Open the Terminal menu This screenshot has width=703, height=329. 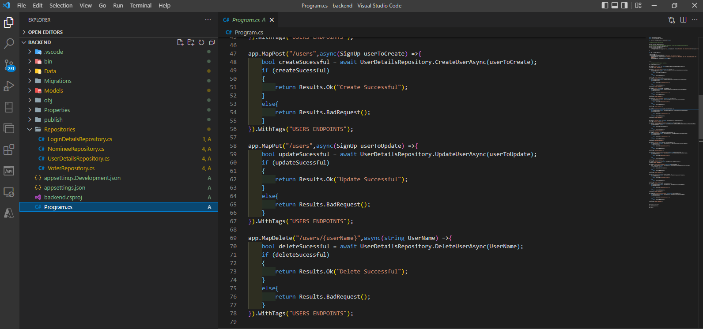pyautogui.click(x=140, y=5)
